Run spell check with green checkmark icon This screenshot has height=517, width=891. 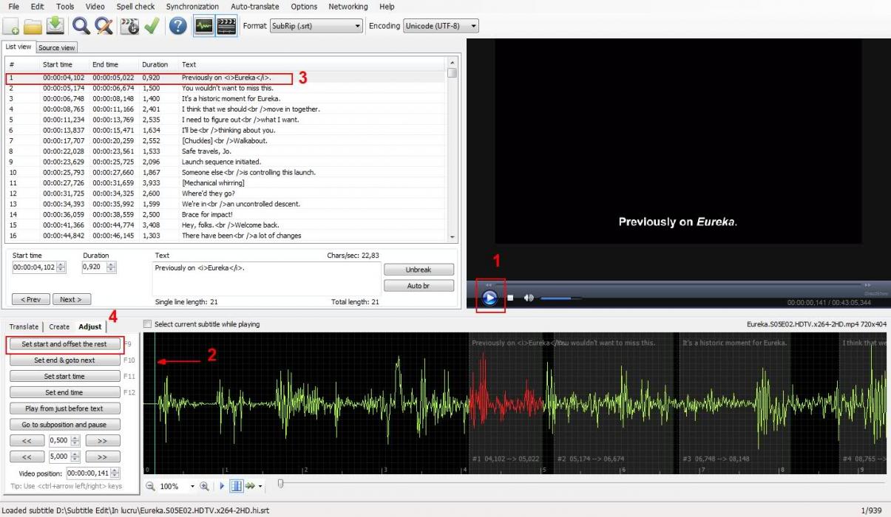tap(152, 26)
